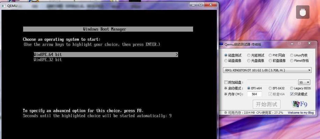Set boot mode to EFI-IA32

277,88
